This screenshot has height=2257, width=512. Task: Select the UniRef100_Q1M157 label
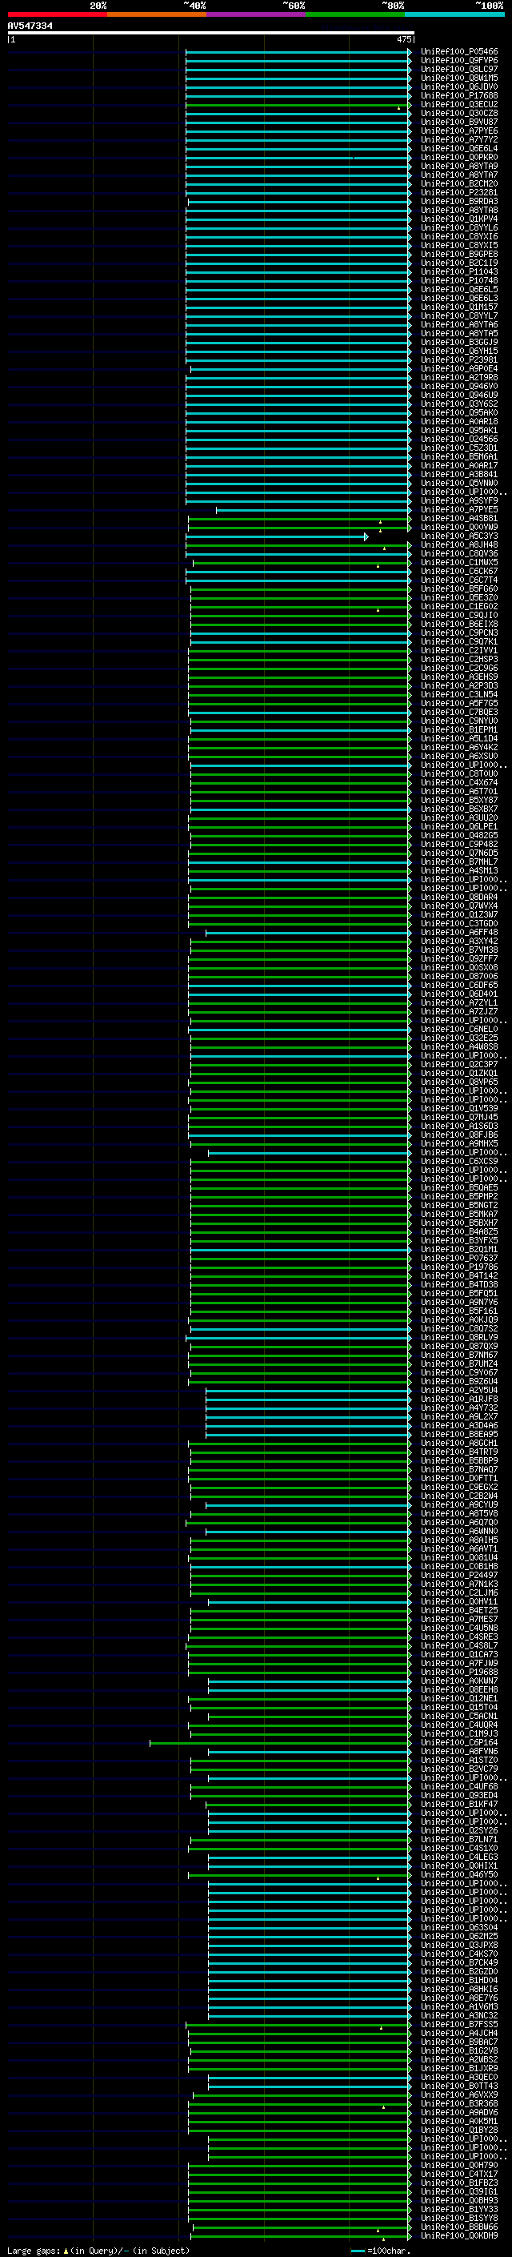click(x=459, y=307)
